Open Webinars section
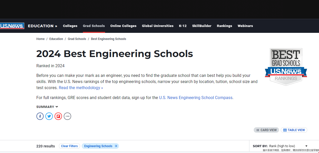Screen dimensions: 319x153 pos(245,26)
